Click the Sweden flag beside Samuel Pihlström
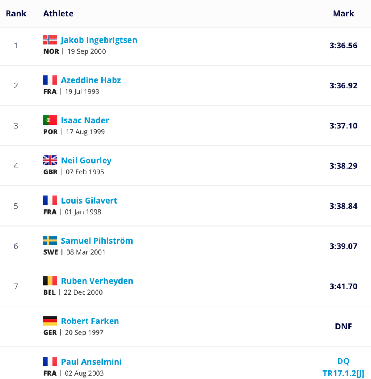The height and width of the screenshot is (379, 371). tap(50, 241)
